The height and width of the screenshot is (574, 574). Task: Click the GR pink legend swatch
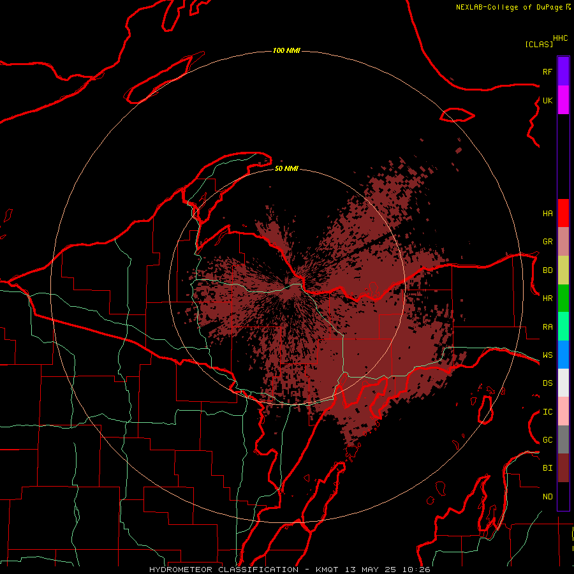563,242
